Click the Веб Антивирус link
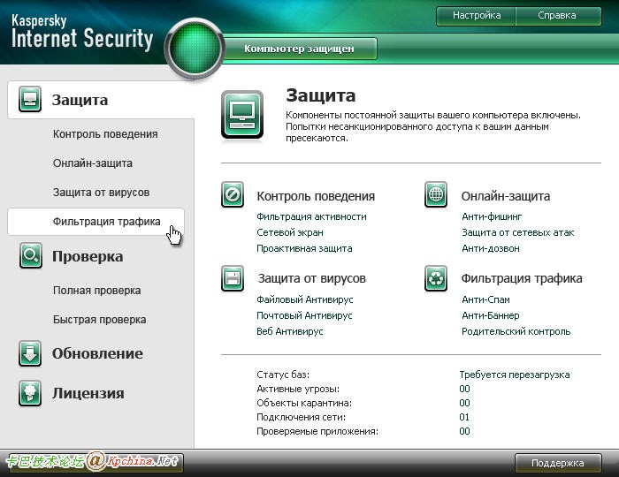This screenshot has width=619, height=477. click(290, 331)
